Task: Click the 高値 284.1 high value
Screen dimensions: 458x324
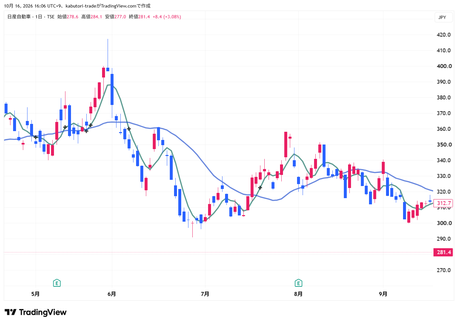Action: (x=92, y=17)
